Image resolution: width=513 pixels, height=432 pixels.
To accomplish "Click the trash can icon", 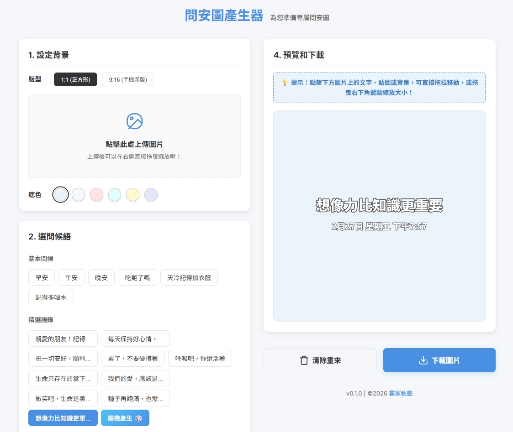I will click(x=304, y=360).
